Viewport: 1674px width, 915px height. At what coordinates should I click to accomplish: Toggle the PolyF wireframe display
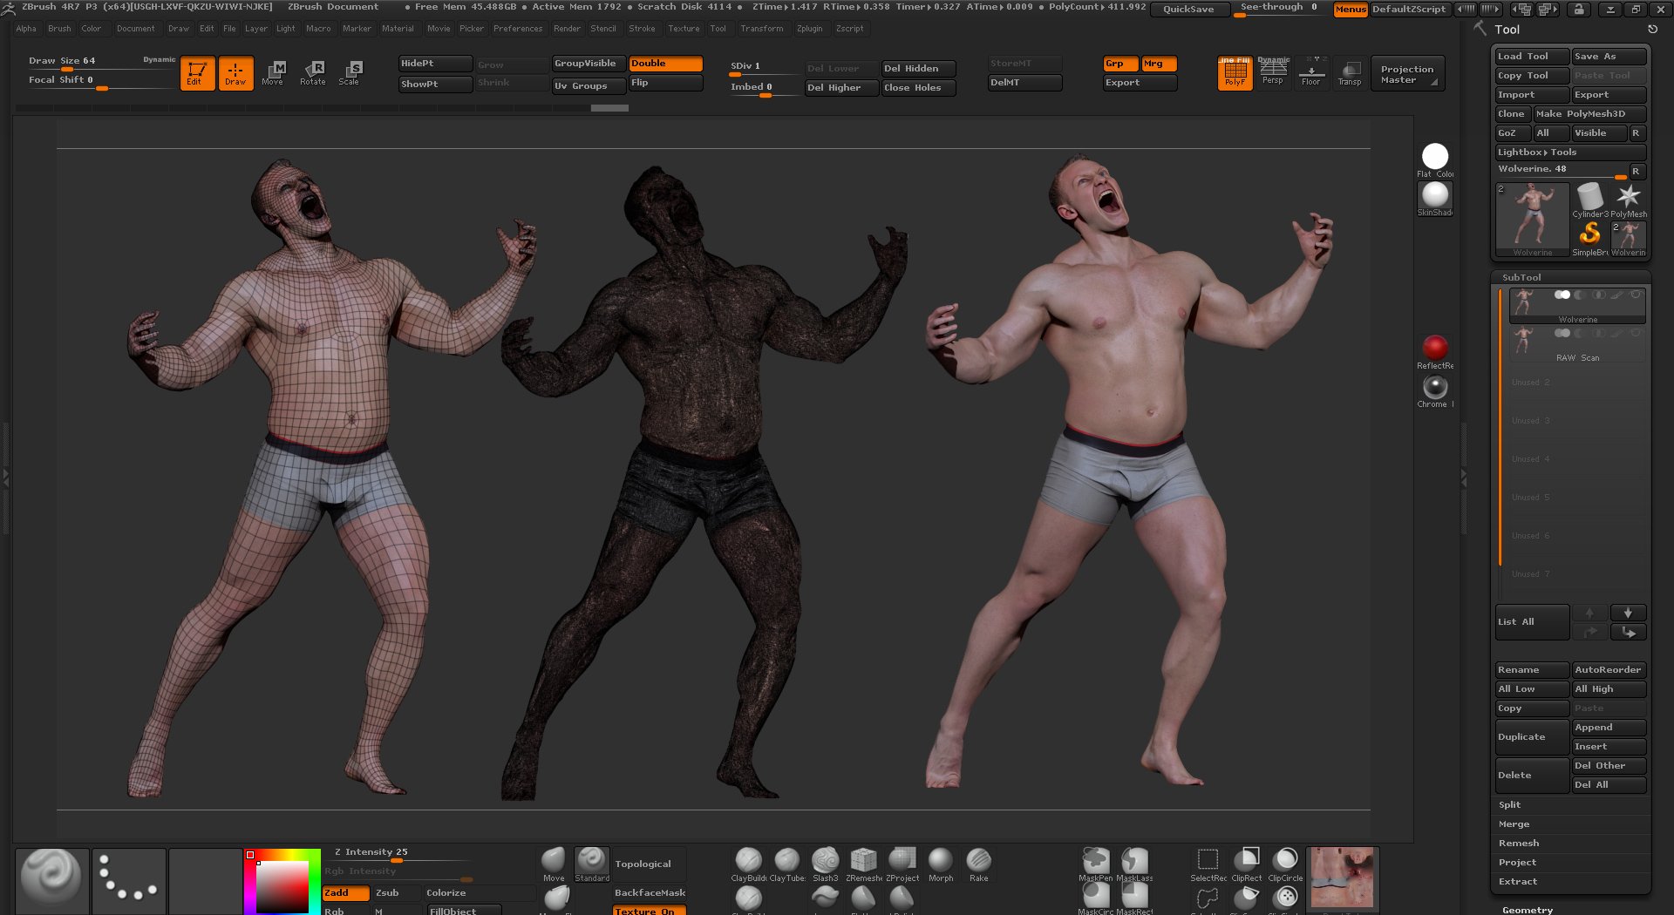pos(1235,73)
